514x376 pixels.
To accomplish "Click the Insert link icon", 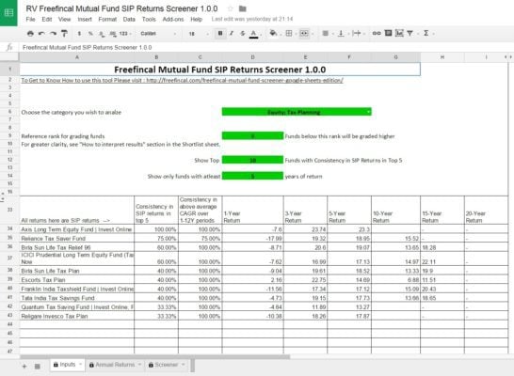I will click(377, 33).
